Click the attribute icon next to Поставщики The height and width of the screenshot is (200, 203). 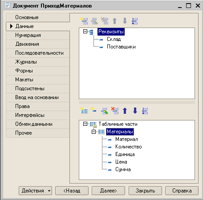pyautogui.click(x=101, y=47)
